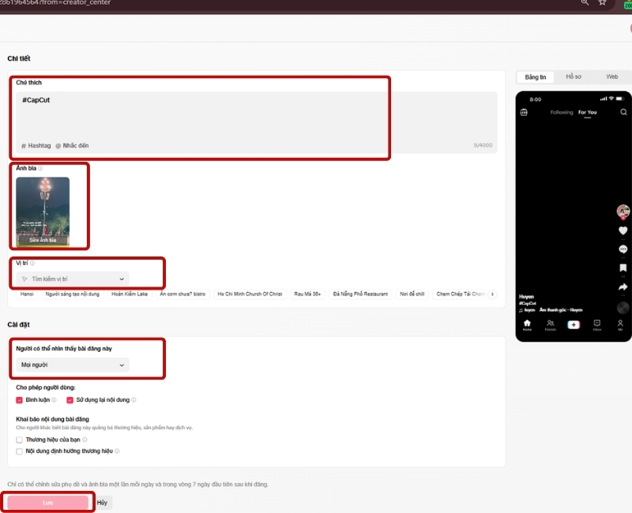Click the share arrow icon in preview

(623, 286)
